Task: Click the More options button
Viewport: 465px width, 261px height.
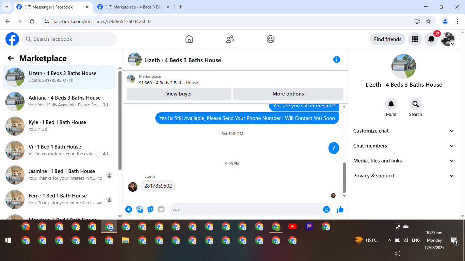Action: 288,94
